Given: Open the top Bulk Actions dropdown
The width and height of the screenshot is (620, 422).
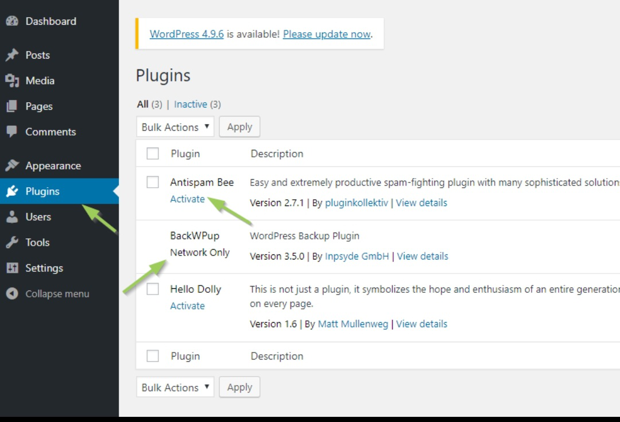Looking at the screenshot, I should coord(175,127).
